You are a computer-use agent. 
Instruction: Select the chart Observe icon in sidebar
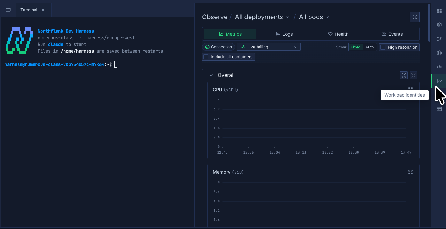pyautogui.click(x=439, y=81)
